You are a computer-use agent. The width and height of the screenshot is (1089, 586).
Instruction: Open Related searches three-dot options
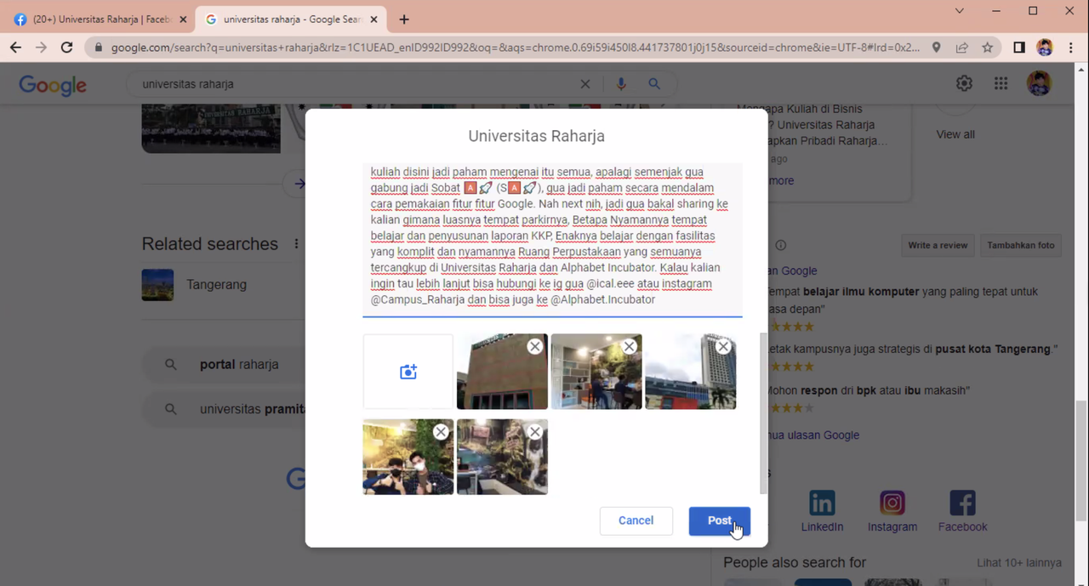click(296, 244)
